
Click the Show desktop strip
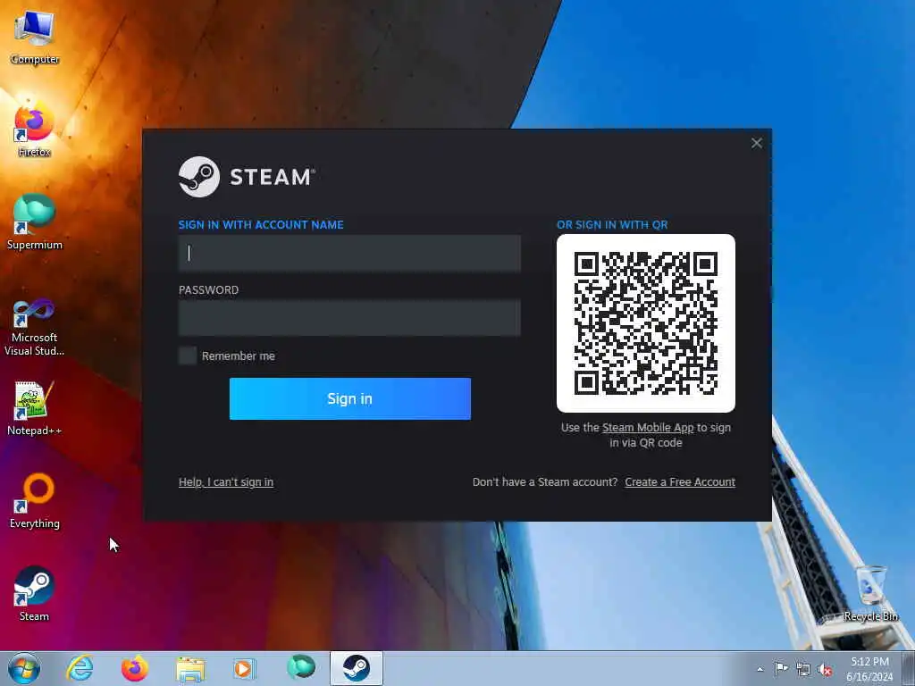point(908,668)
